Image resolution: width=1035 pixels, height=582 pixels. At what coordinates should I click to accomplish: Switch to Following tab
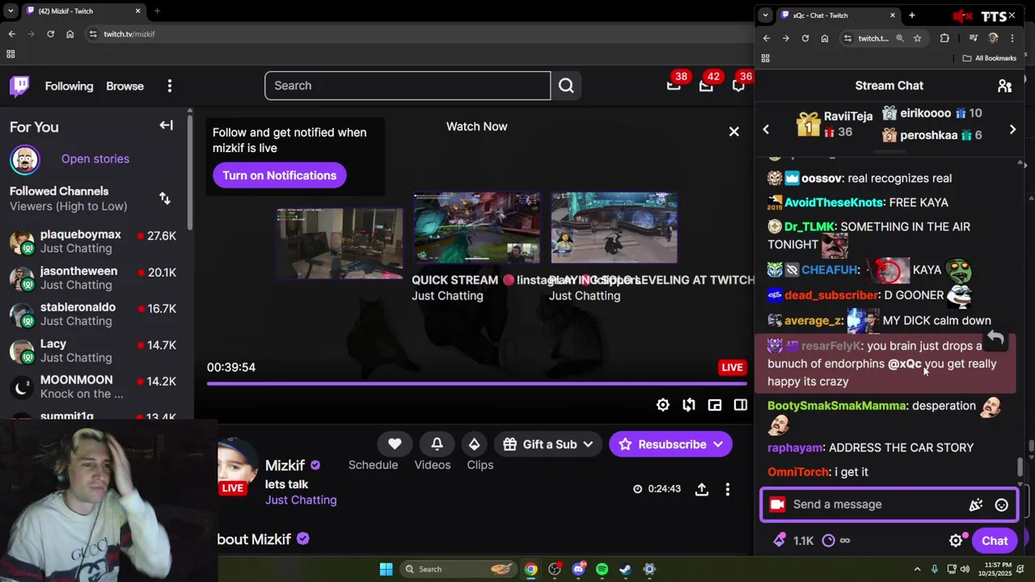(x=69, y=86)
